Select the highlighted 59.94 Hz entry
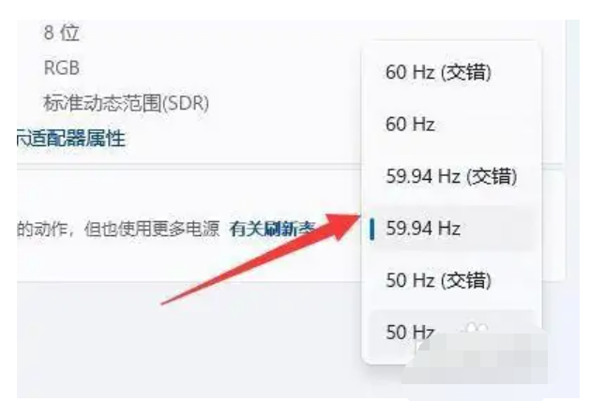 [451, 229]
